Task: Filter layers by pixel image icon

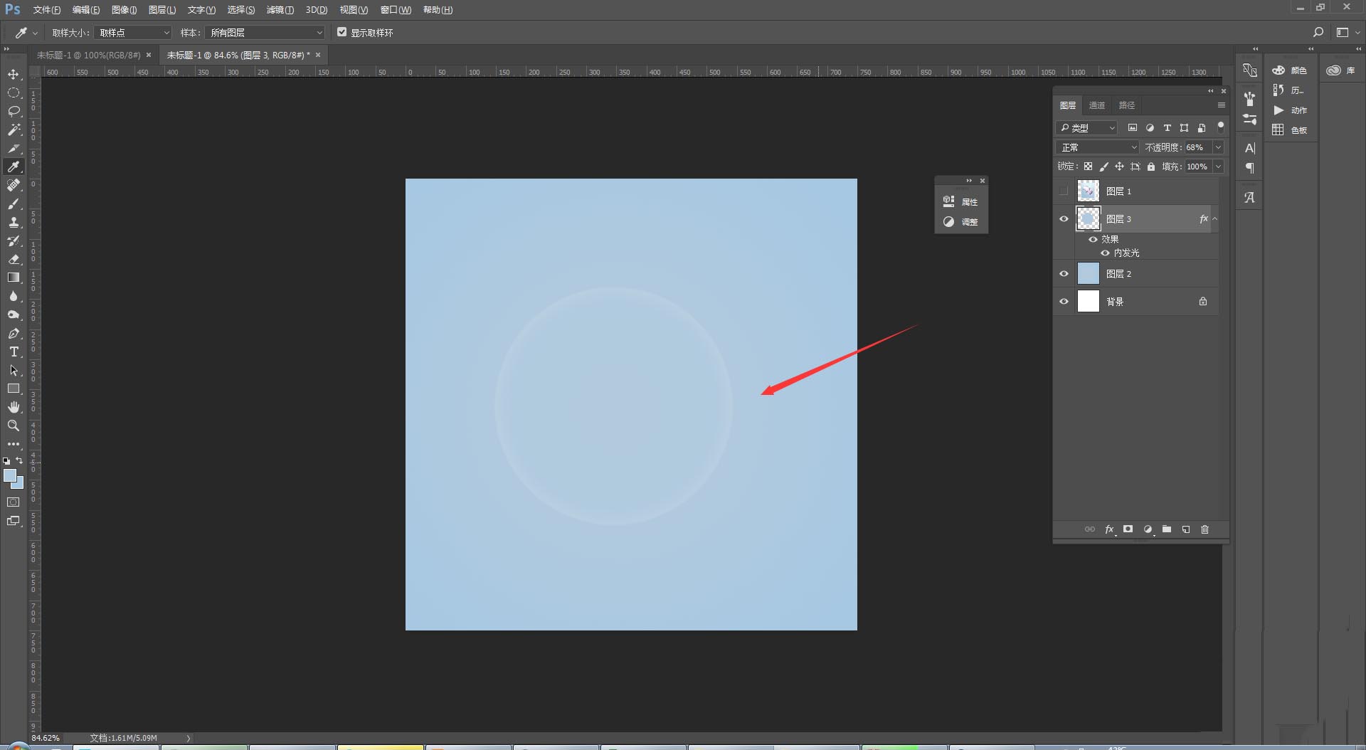Action: coord(1133,128)
